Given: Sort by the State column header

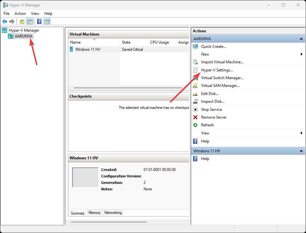Looking at the screenshot, I should [134, 42].
